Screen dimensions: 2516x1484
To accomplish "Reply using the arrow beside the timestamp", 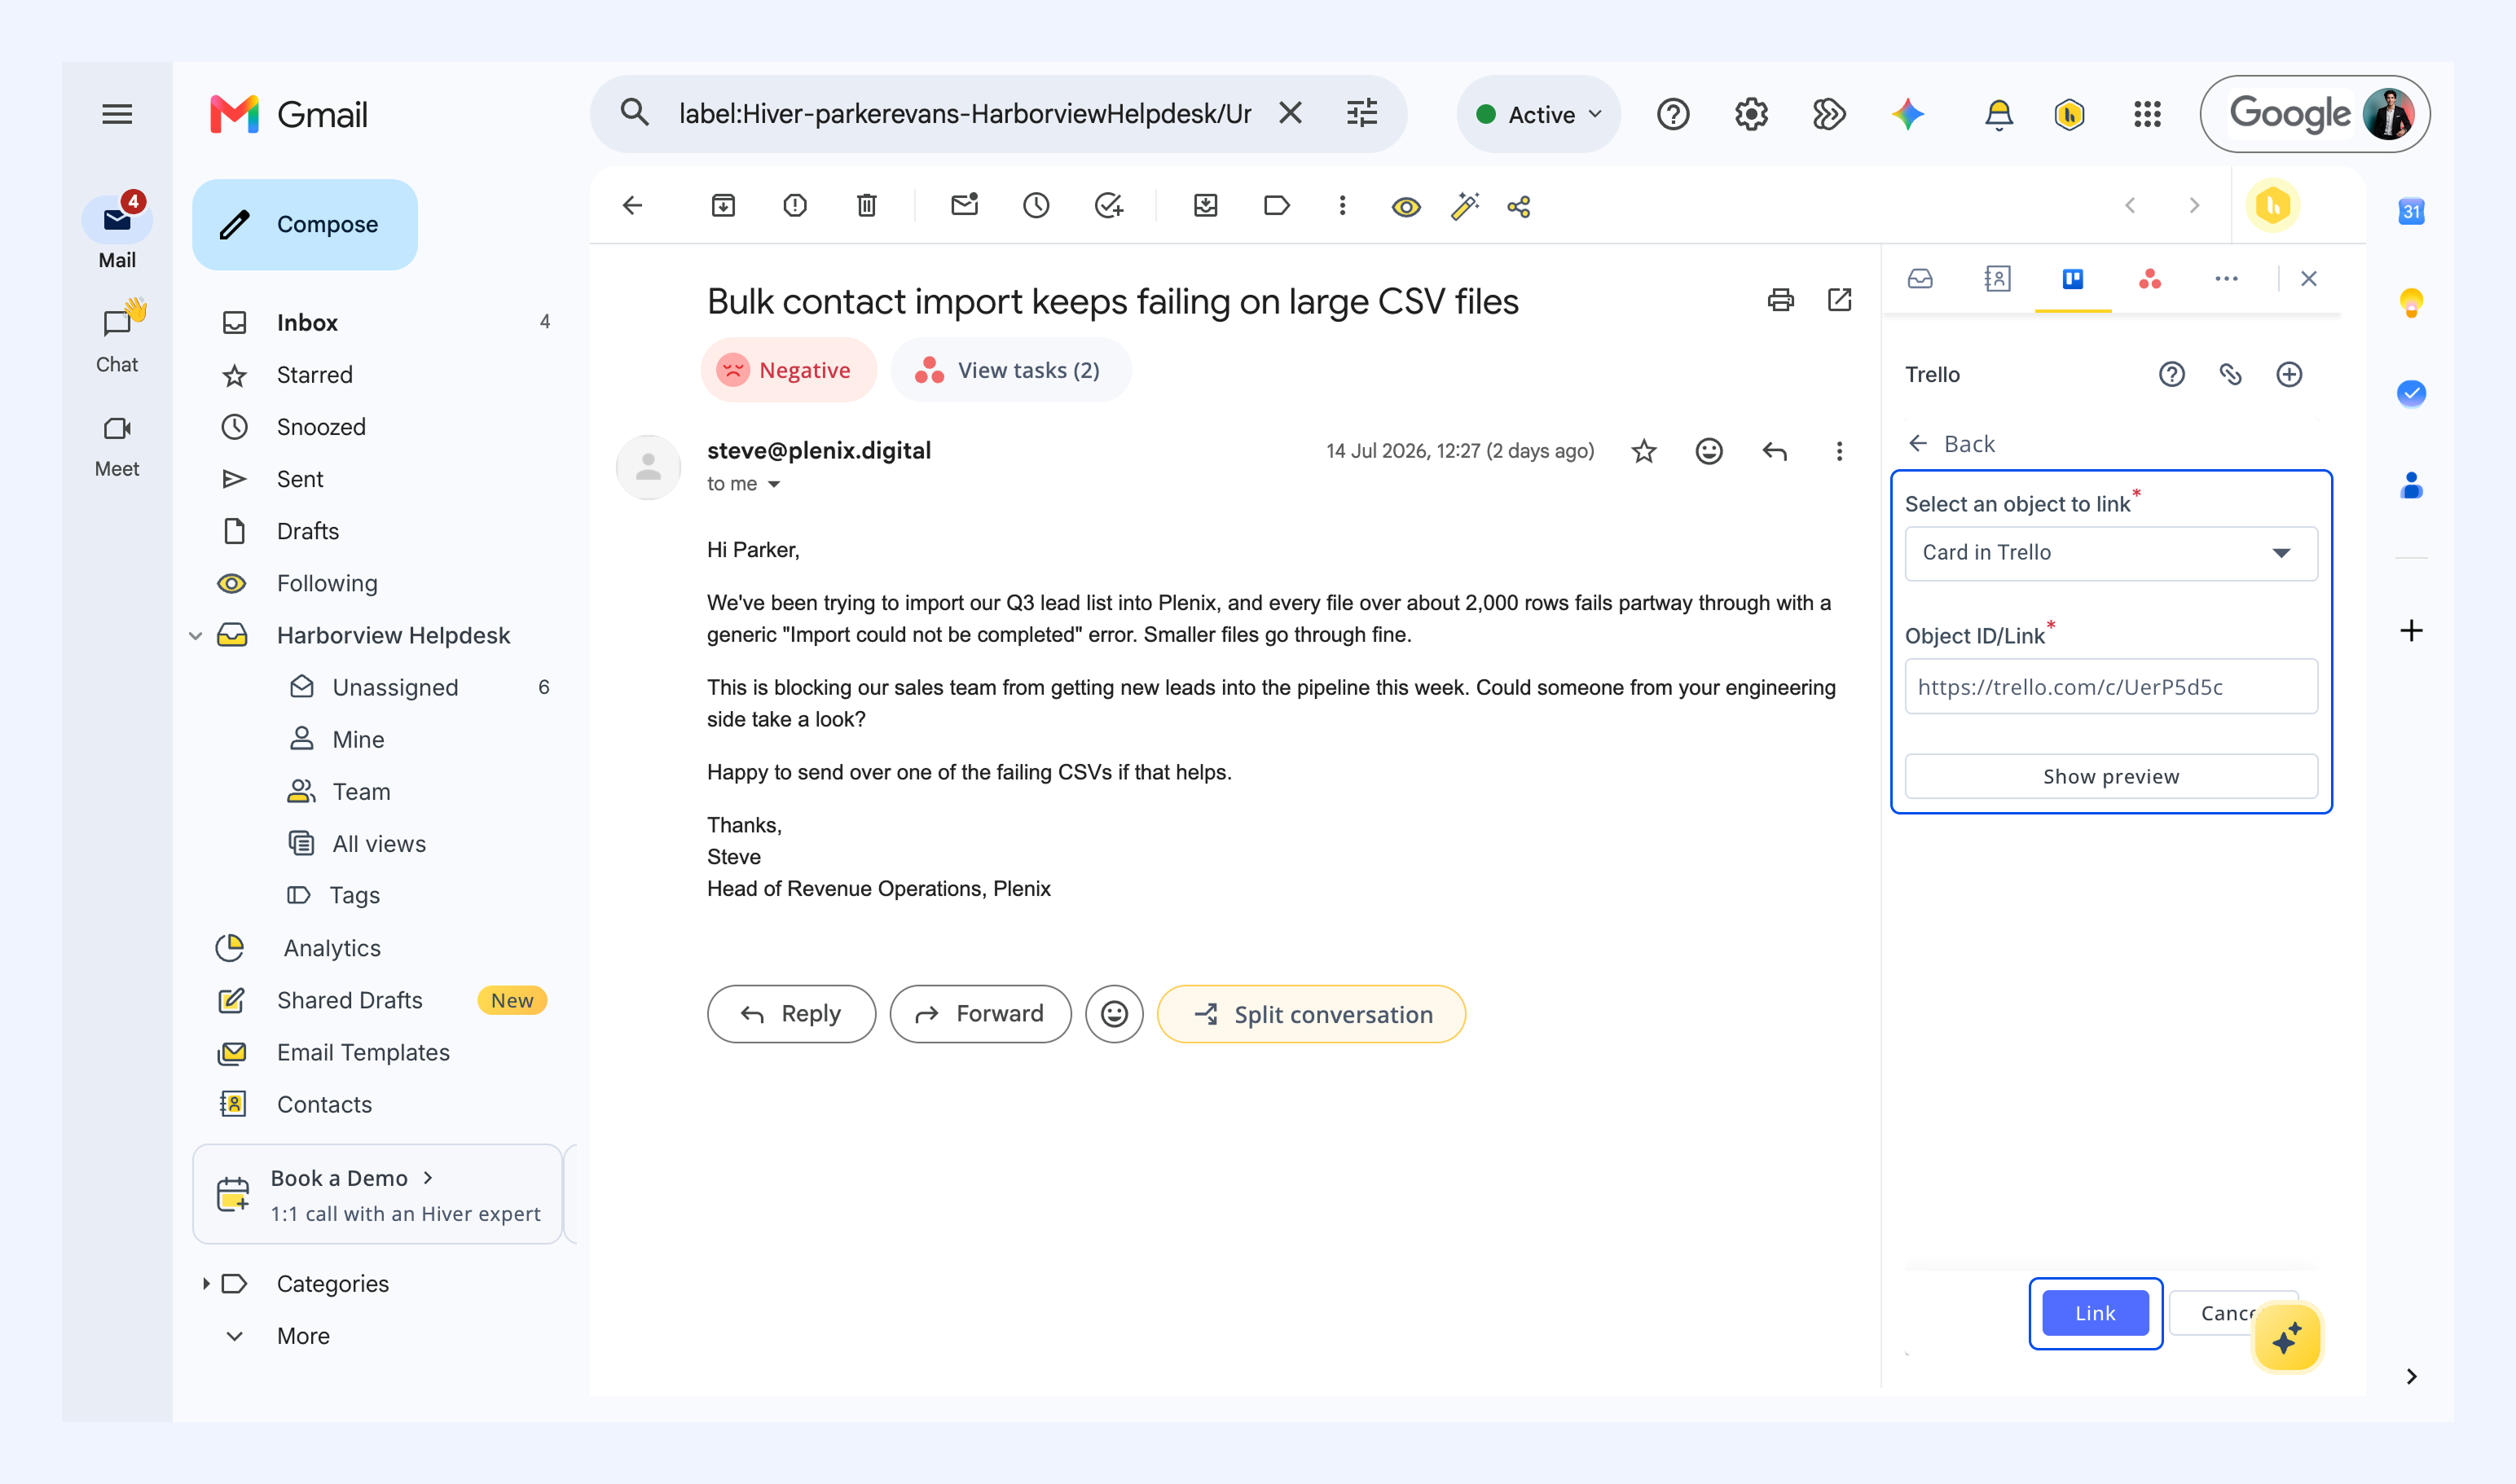I will click(x=1775, y=452).
